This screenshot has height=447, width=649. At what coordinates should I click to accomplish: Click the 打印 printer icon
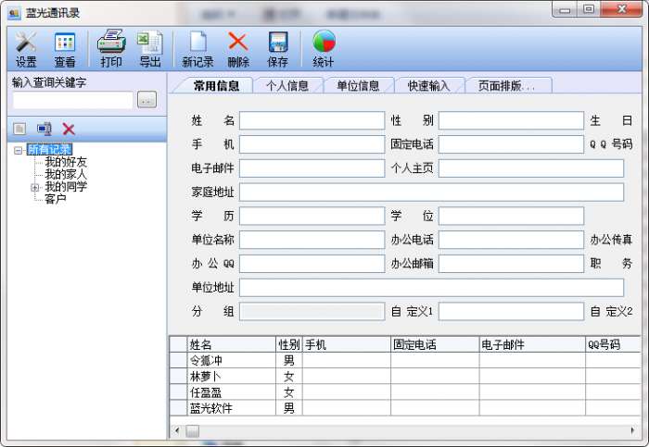click(x=111, y=49)
